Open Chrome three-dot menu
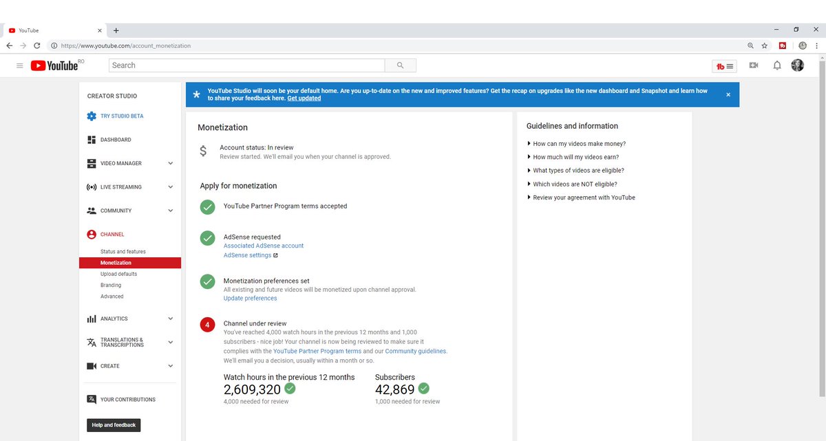Screen dimensions: 826x441 pos(817,45)
